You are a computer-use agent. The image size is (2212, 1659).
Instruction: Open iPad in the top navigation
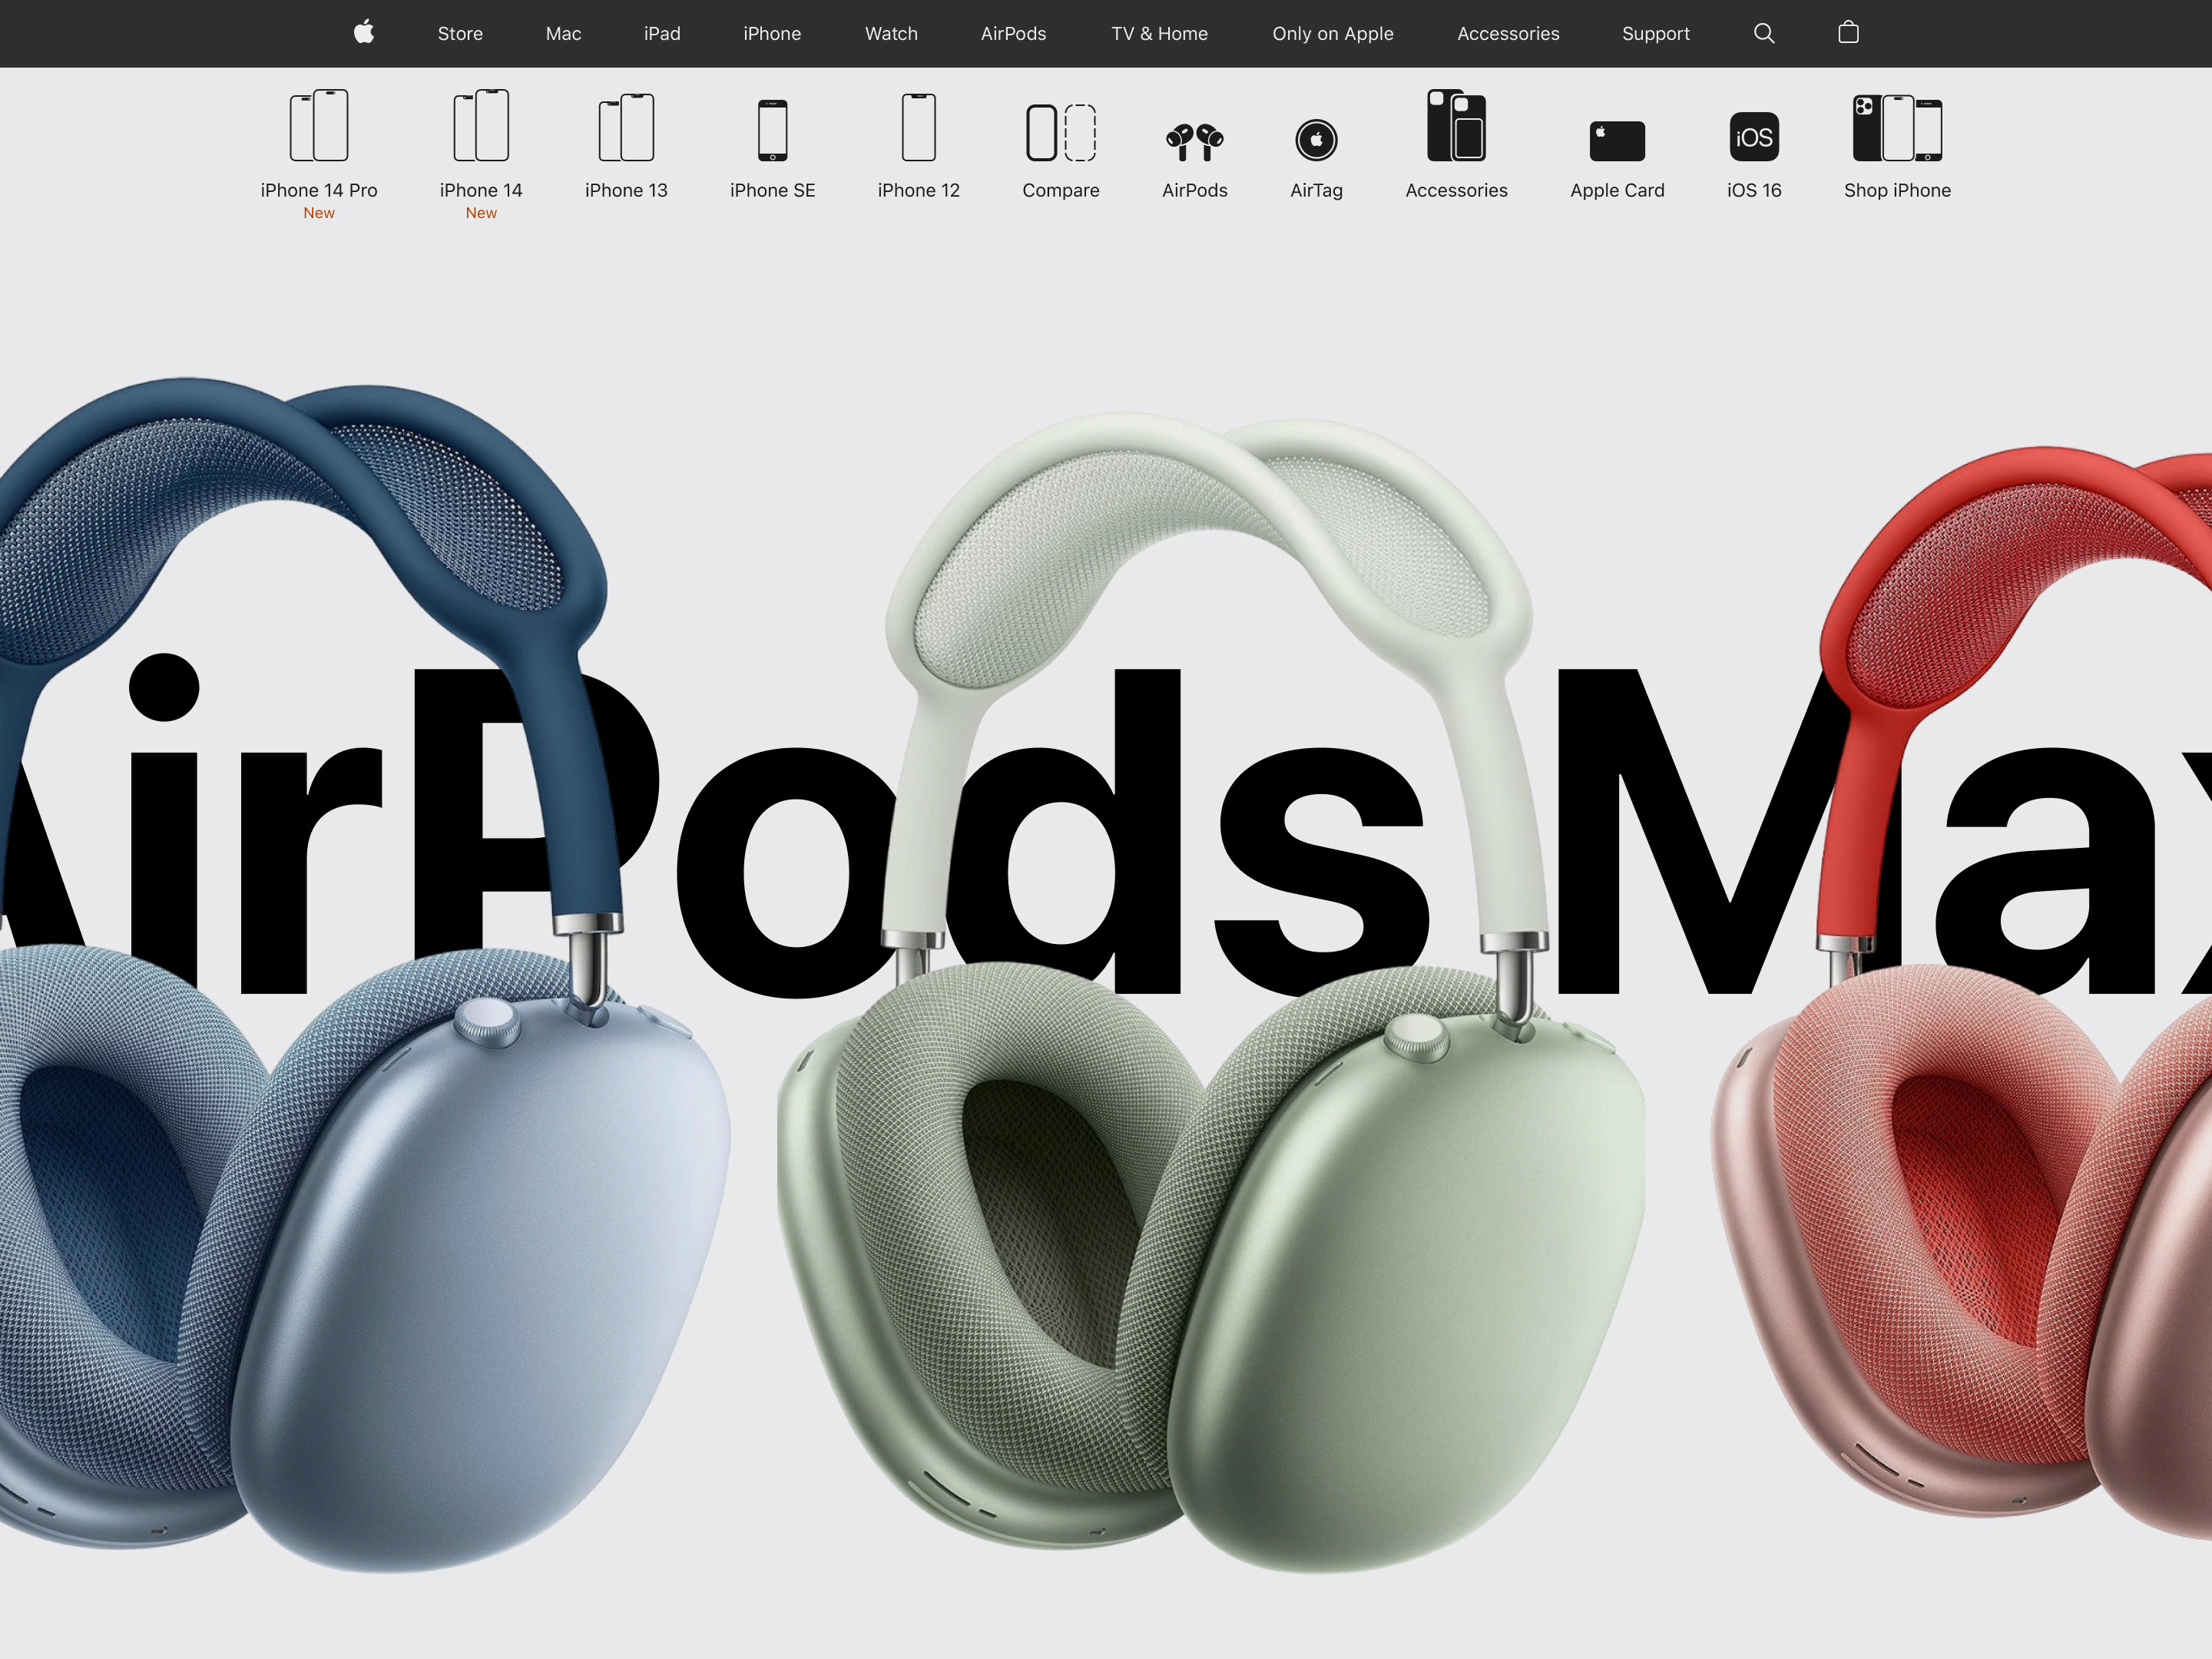(x=662, y=33)
